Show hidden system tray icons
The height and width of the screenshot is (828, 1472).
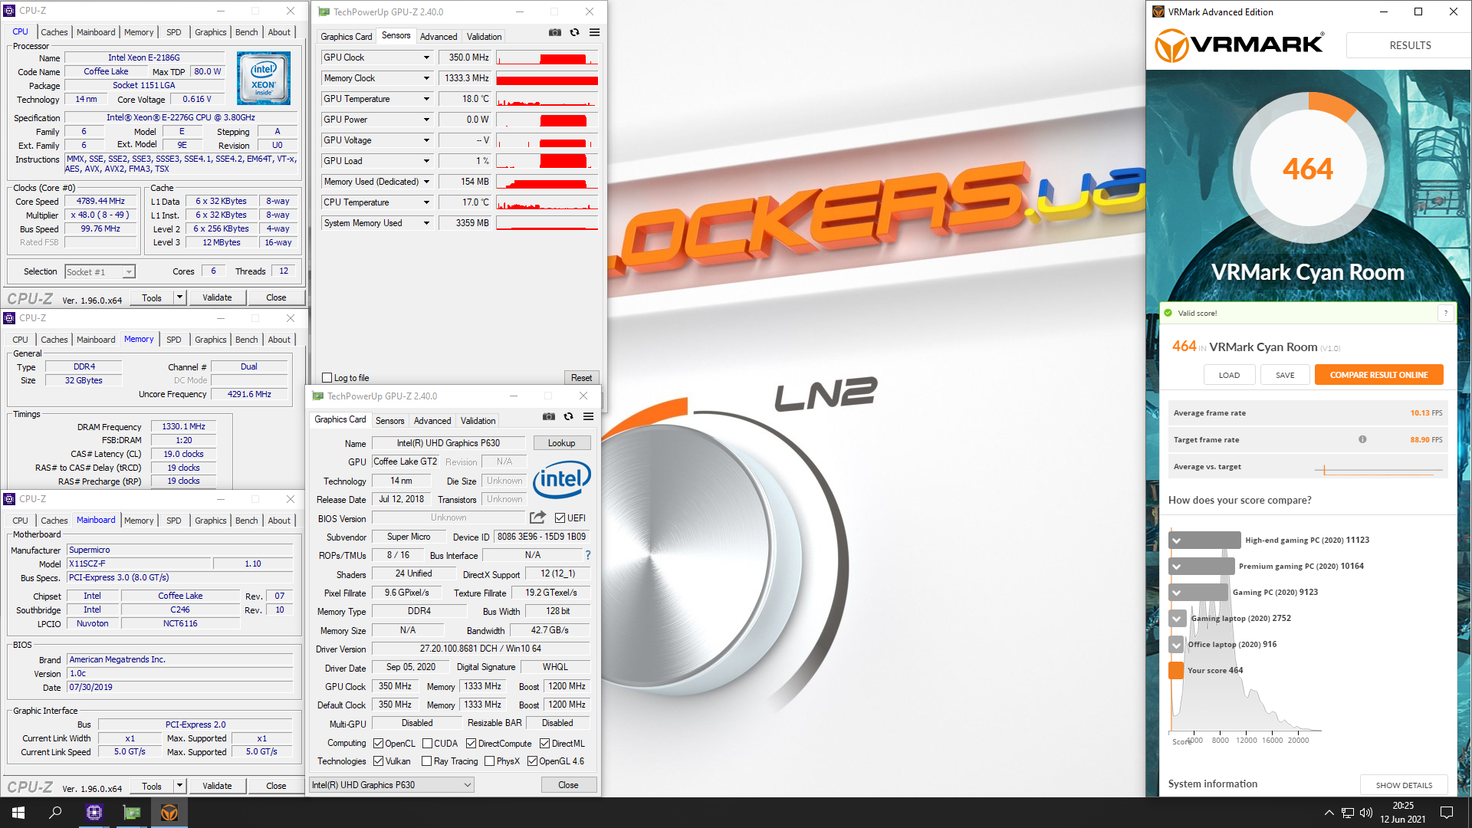[1329, 813]
